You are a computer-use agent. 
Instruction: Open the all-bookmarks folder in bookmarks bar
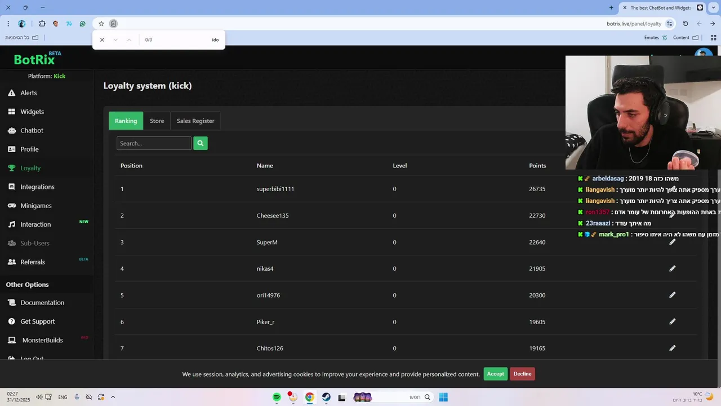(22, 38)
